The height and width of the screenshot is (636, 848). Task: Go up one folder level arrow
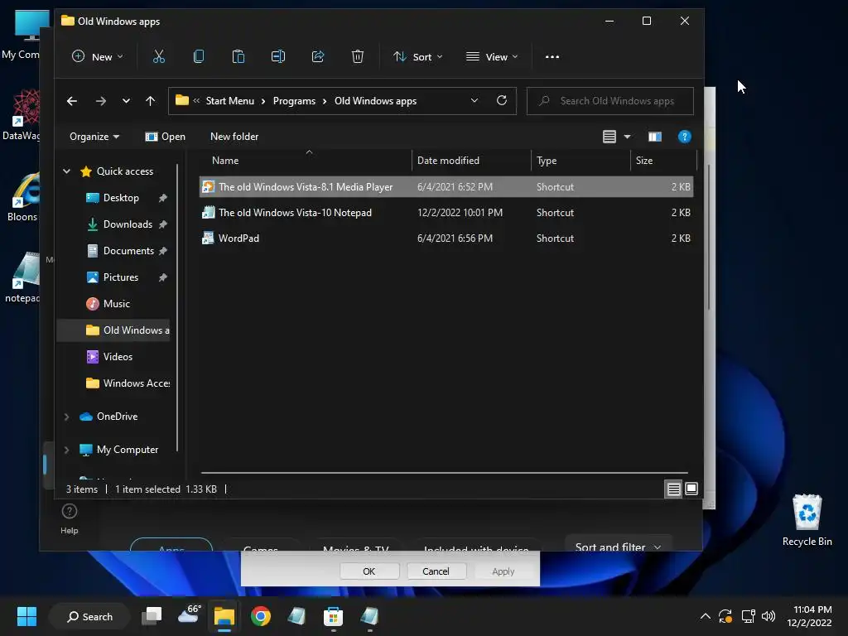click(151, 101)
